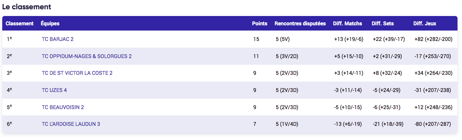The image size is (462, 140).
Task: Open the TC L'ARDOISE LAUDUN 3 team link
Action: [71, 124]
